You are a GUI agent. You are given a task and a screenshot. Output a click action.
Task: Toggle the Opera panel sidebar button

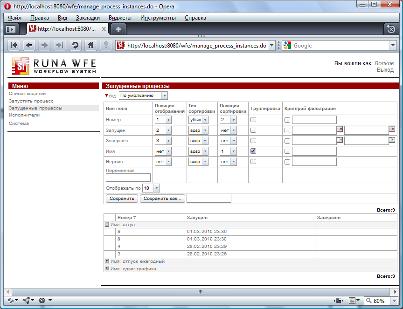click(11, 29)
